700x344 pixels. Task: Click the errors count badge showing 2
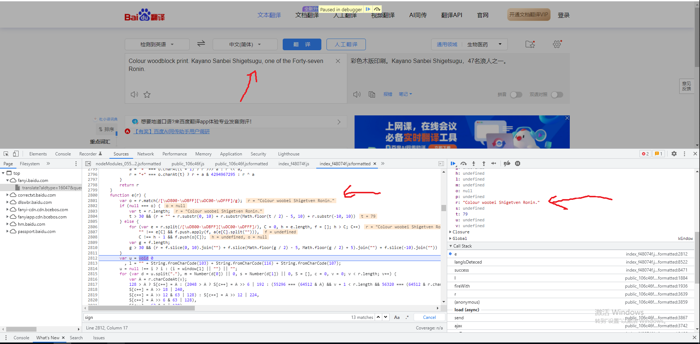point(645,154)
